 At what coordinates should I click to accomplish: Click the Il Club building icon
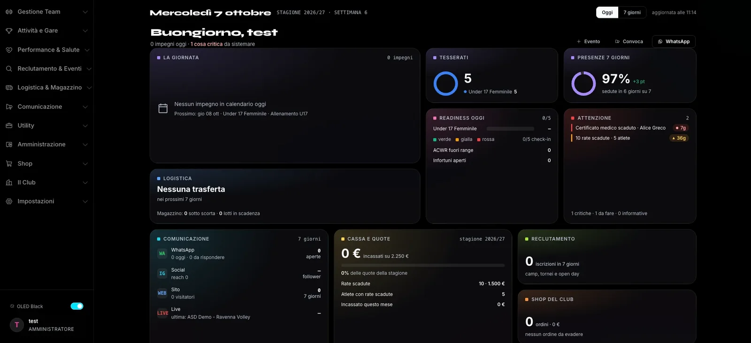point(9,182)
